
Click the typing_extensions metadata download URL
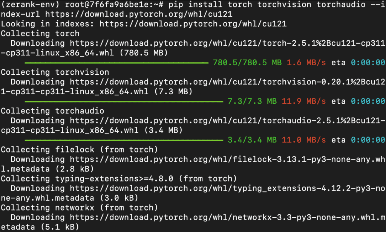(227, 188)
